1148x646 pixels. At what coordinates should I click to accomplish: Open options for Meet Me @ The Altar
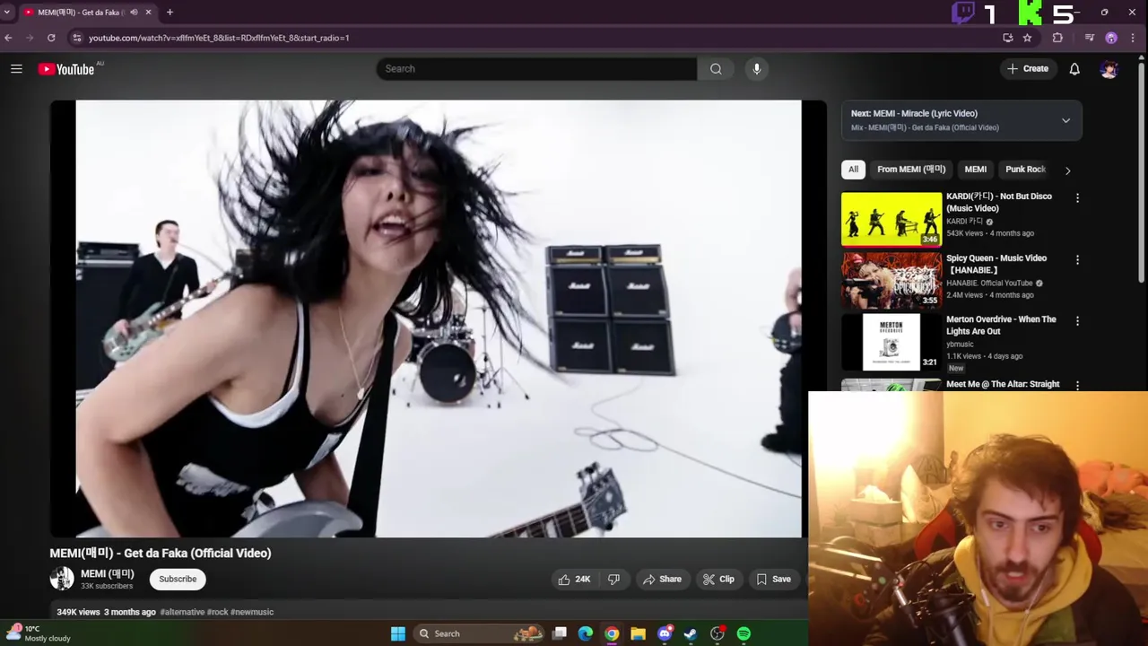click(x=1077, y=385)
